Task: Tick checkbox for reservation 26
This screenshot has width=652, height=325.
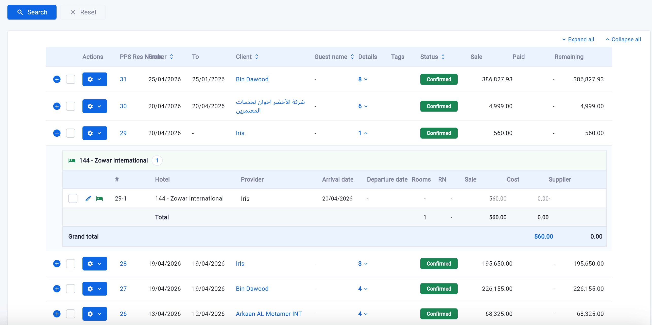Action: coord(71,314)
